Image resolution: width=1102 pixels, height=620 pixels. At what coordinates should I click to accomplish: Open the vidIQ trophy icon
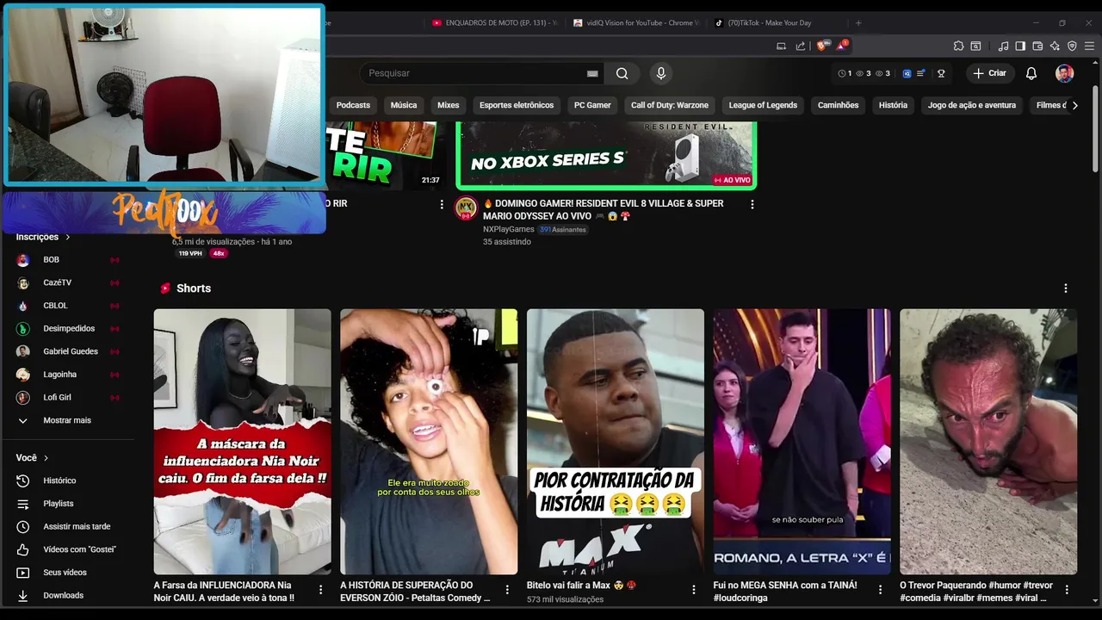click(x=941, y=74)
